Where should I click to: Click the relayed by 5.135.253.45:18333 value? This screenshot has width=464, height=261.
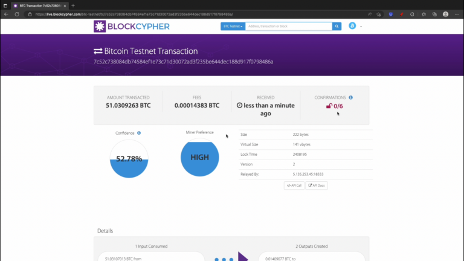[x=308, y=174]
